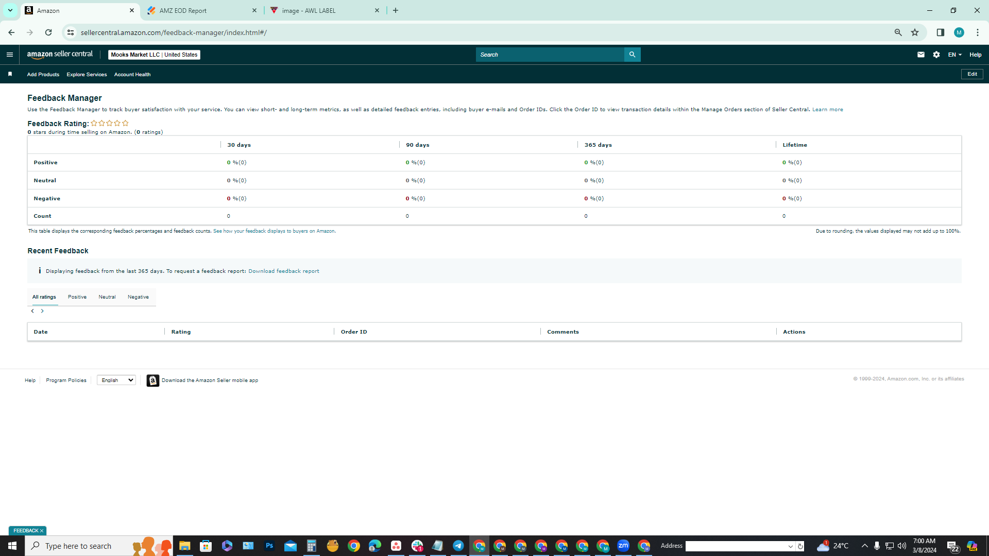989x556 pixels.
Task: Open the notification center with 22 badge
Action: [x=952, y=546]
